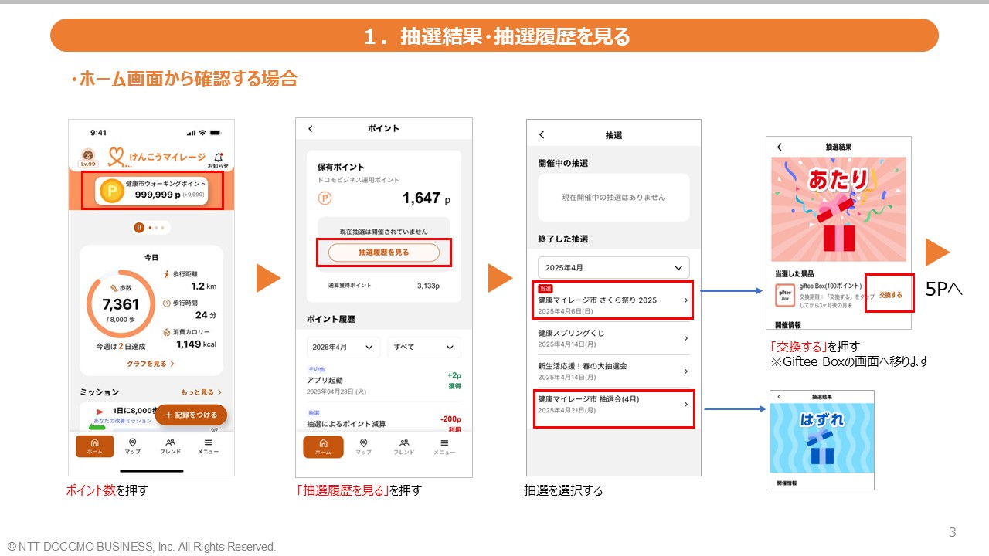Click the 5Pへ label
This screenshot has height=556, width=989.
944,290
